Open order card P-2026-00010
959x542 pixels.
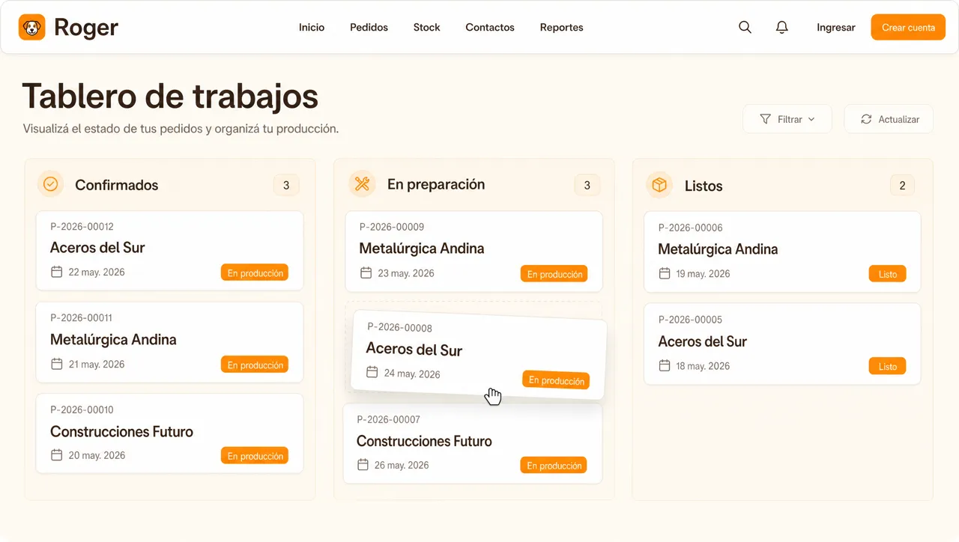tap(170, 433)
